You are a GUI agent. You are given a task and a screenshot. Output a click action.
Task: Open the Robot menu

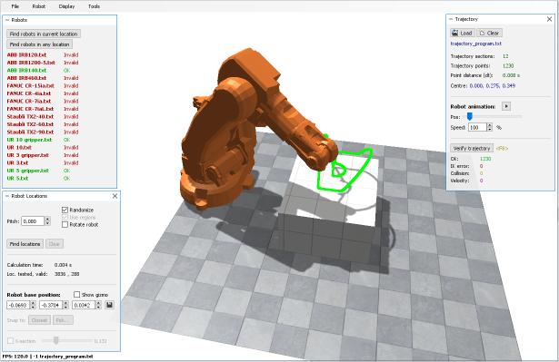[38, 6]
